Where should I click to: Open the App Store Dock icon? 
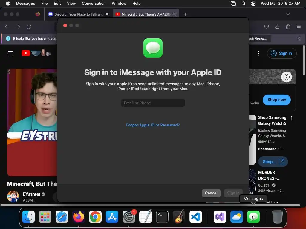(x=112, y=217)
